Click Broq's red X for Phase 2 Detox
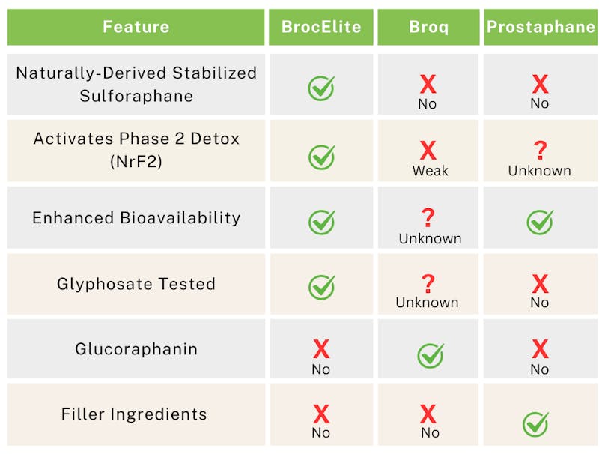Viewport: 605px width, 454px height. pyautogui.click(x=428, y=151)
